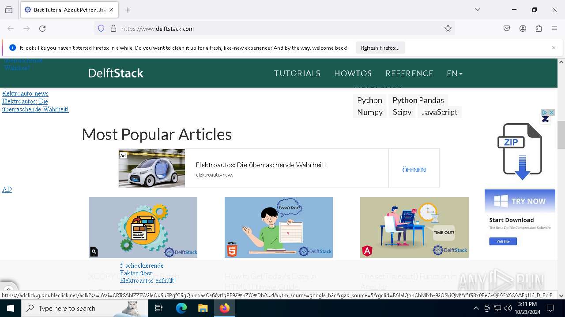Open the Elektroautos ad car thumbnail
The image size is (565, 317).
(152, 168)
